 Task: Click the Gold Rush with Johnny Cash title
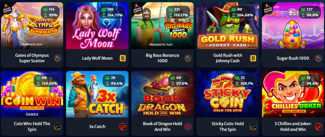coord(228,58)
